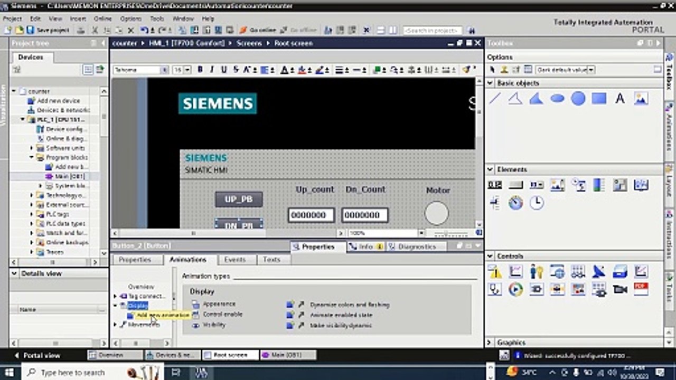Viewport: 676px width, 380px height.
Task: Select the Gauge element
Action: (515, 203)
